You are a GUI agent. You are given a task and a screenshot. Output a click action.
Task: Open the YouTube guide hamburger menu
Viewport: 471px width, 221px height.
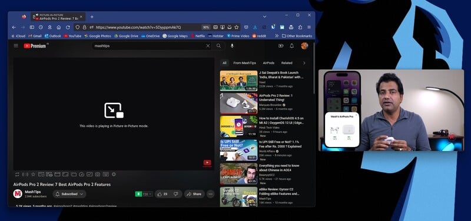16,46
